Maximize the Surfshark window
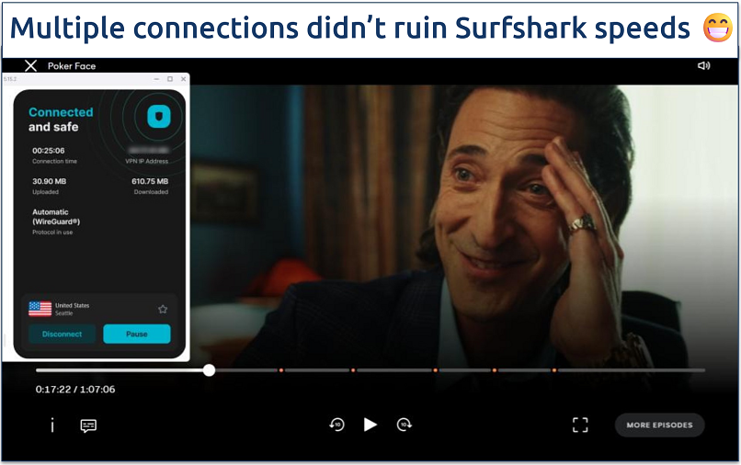Screen dimensions: 741x465 (x=170, y=79)
